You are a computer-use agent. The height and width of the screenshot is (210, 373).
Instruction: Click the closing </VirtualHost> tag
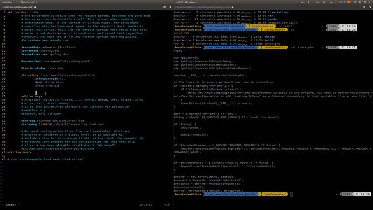pos(19,152)
